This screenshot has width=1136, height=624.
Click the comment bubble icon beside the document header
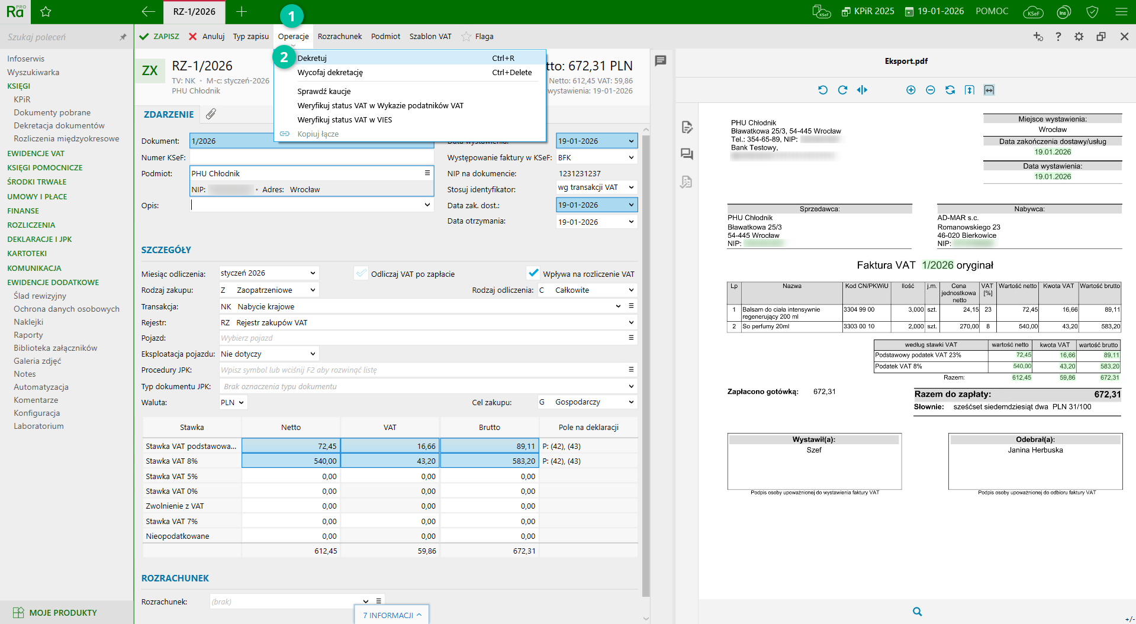point(661,60)
